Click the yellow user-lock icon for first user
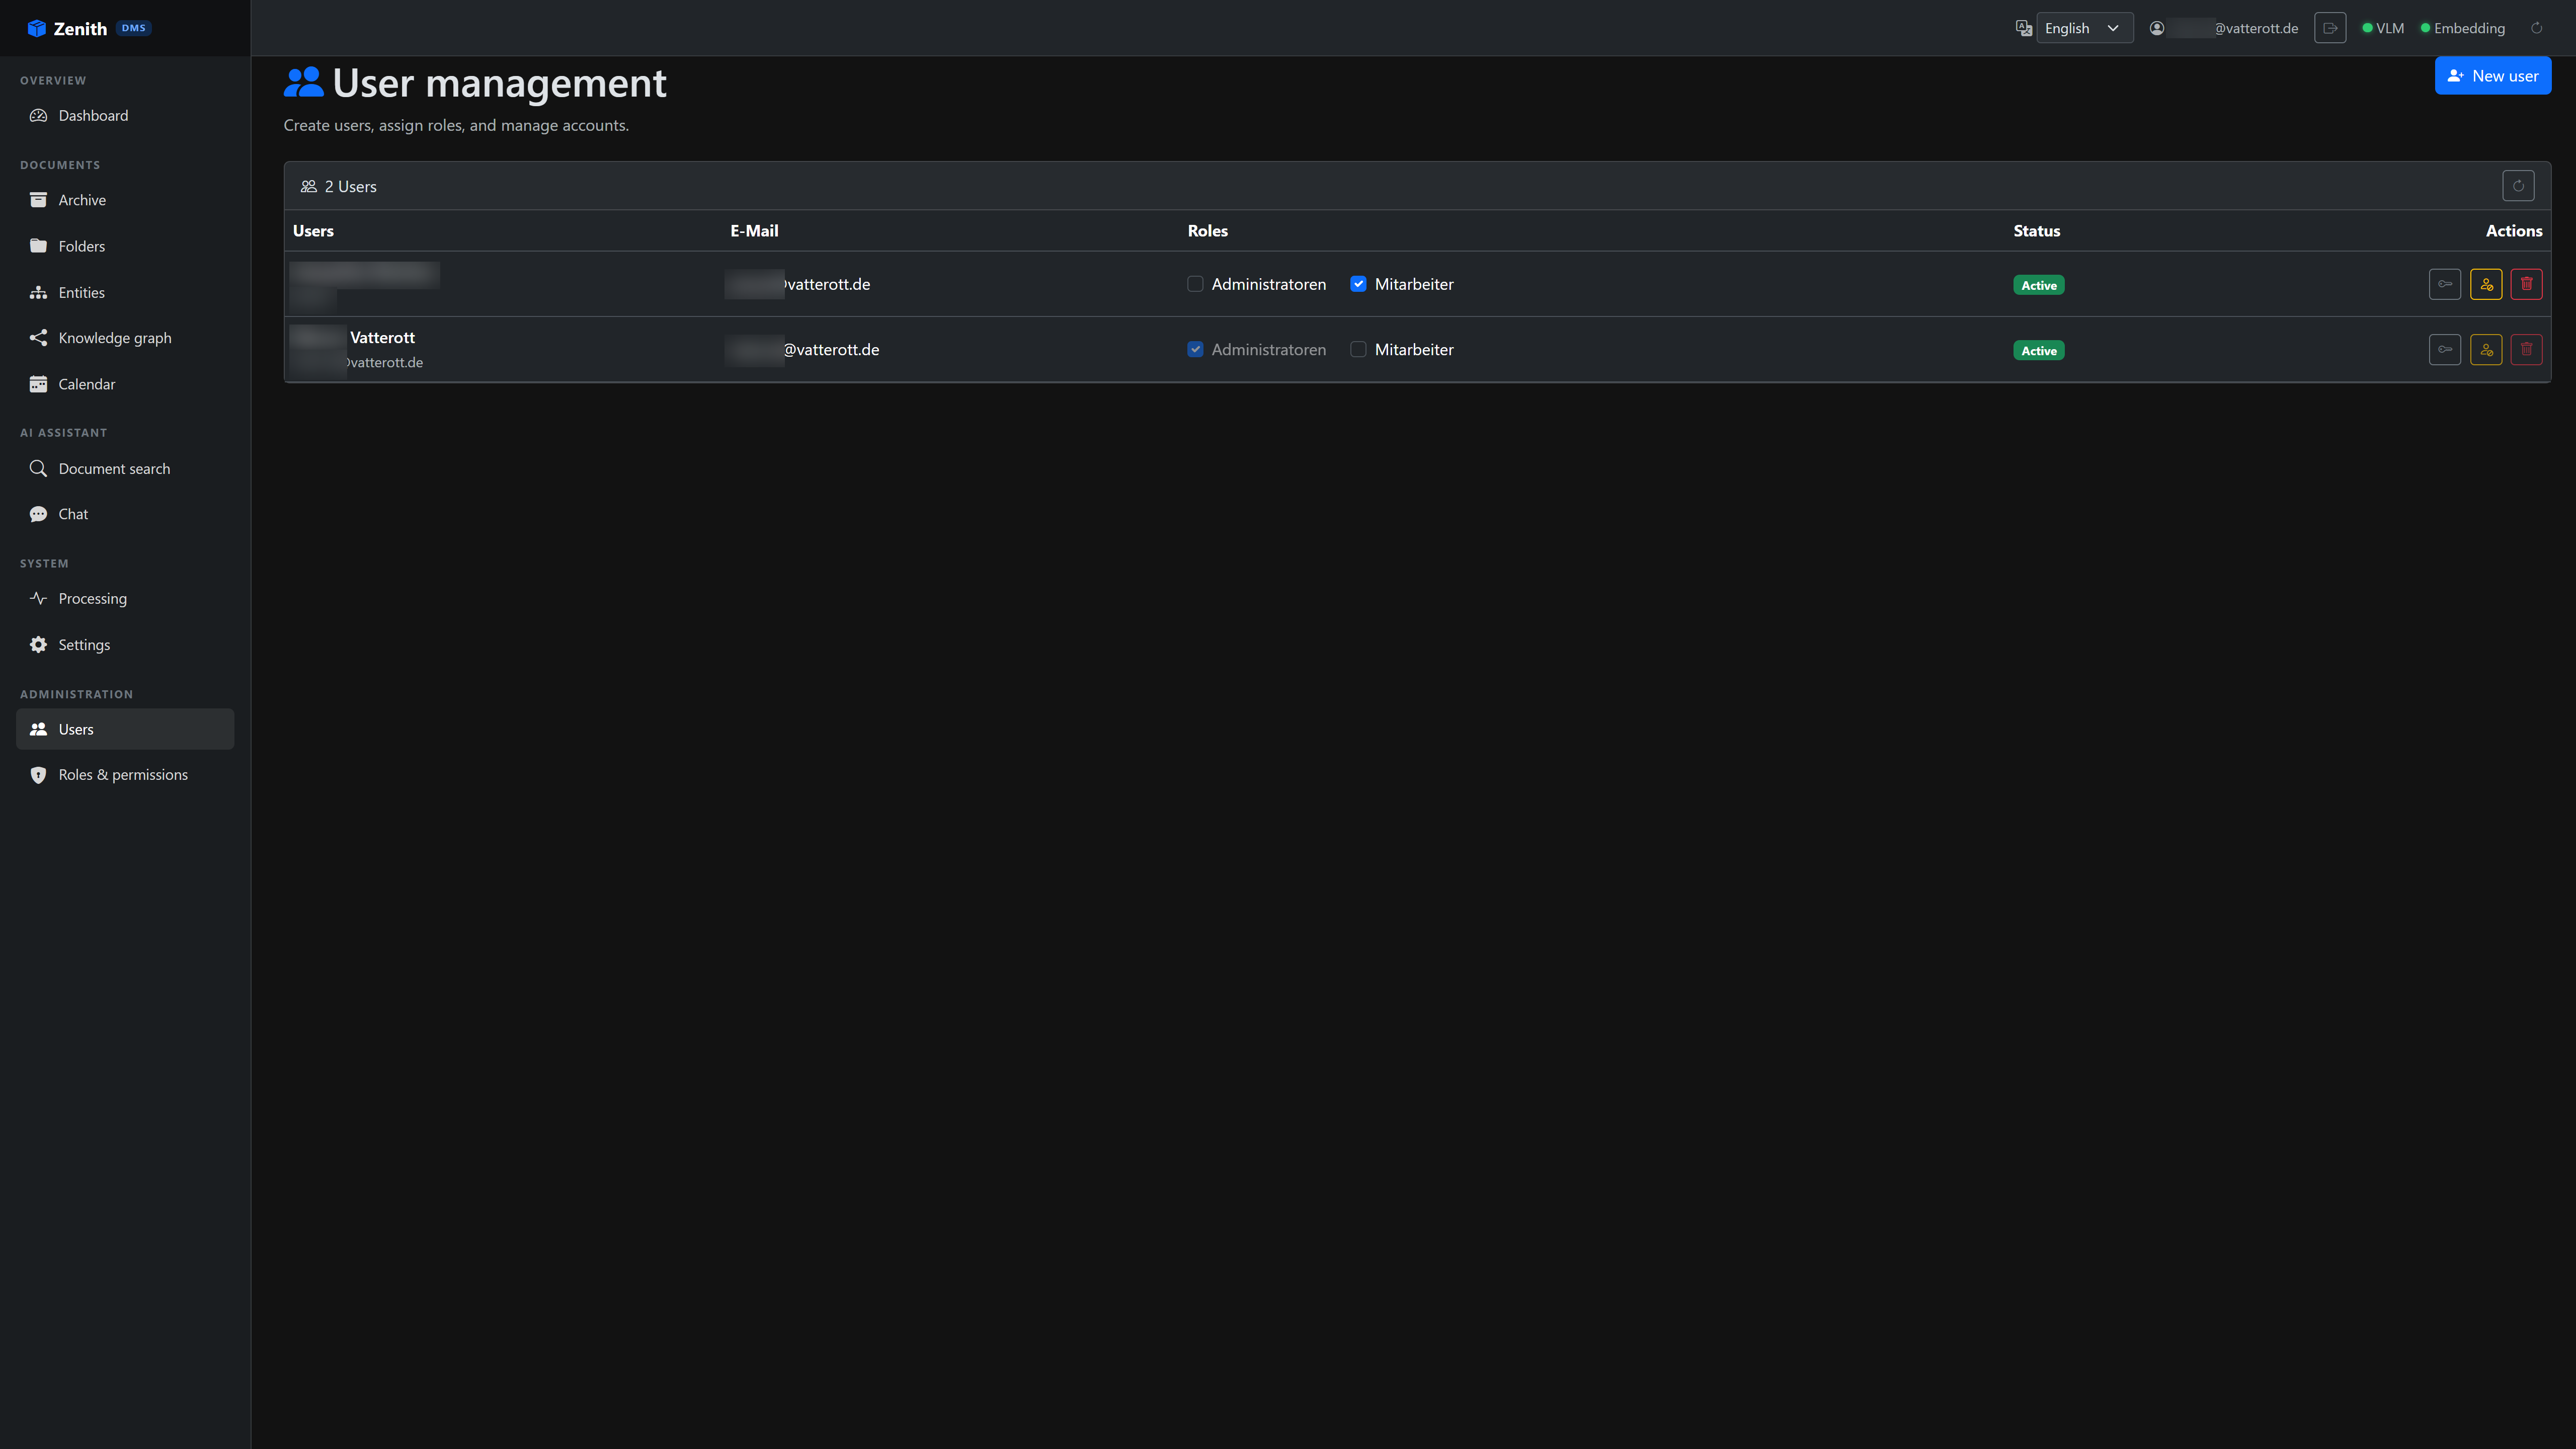The height and width of the screenshot is (1449, 2576). [2486, 284]
